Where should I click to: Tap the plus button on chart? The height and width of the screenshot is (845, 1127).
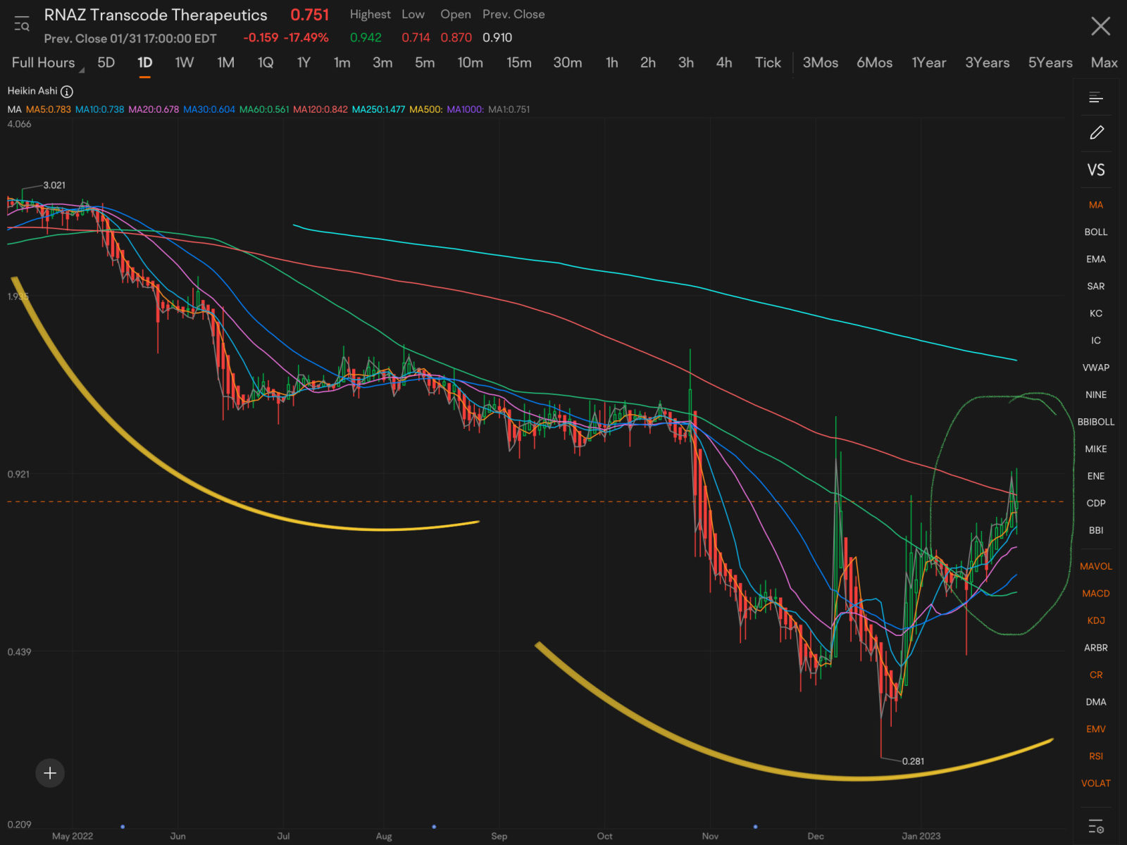(50, 773)
